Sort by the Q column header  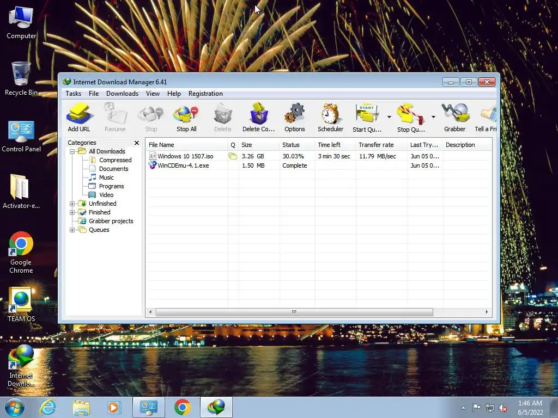pos(233,145)
